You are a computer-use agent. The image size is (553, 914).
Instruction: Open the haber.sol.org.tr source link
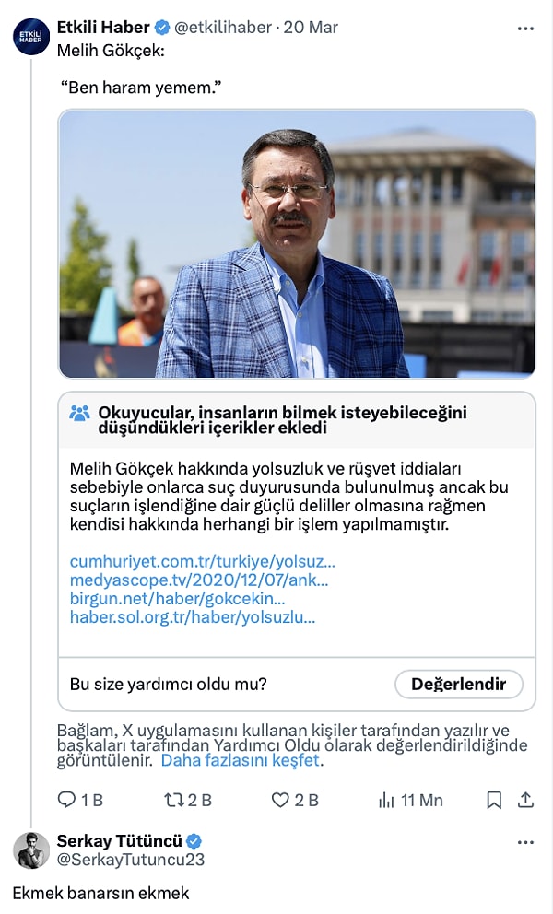[x=193, y=617]
